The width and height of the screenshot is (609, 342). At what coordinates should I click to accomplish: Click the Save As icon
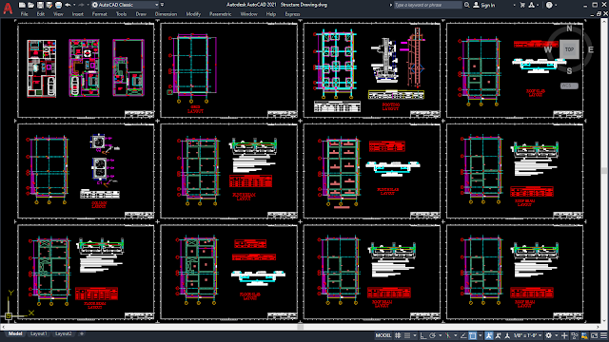pyautogui.click(x=49, y=5)
